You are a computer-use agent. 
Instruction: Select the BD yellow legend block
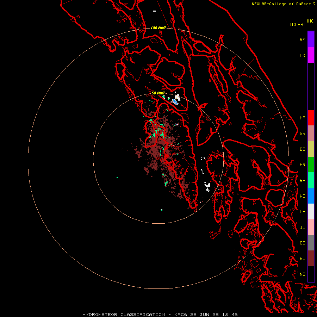coord(311,149)
